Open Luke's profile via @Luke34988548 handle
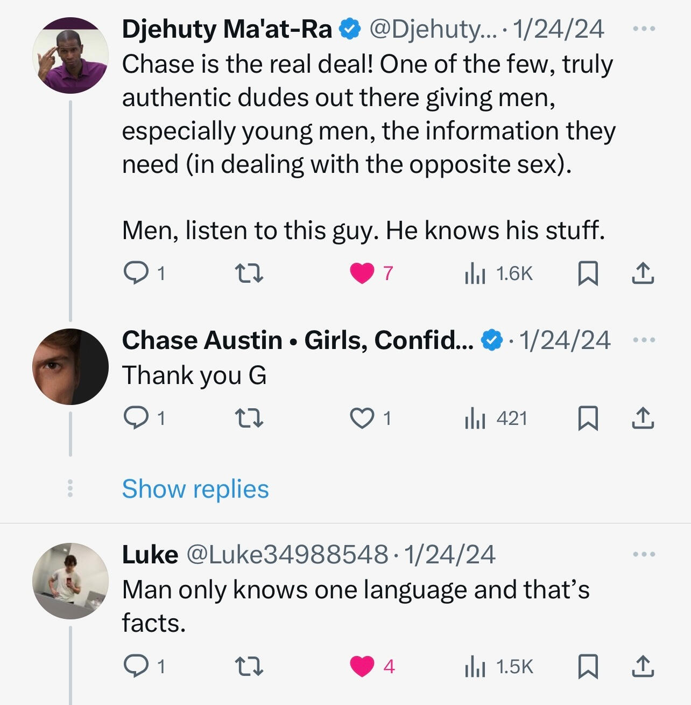Viewport: 691px width, 705px height. click(x=287, y=554)
